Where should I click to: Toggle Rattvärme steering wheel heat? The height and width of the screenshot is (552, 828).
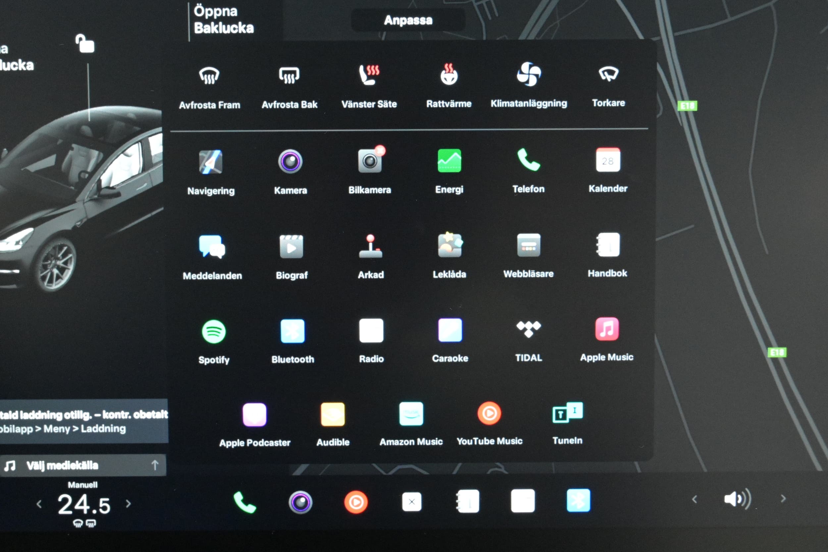tap(449, 75)
